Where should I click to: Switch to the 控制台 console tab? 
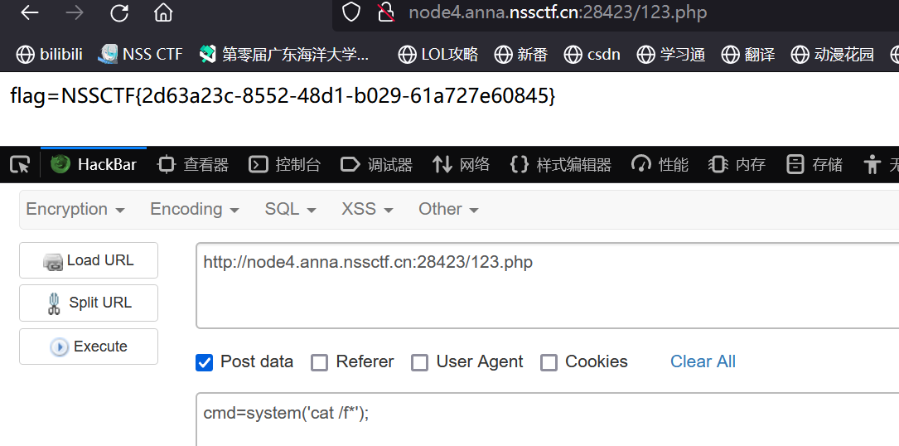coord(285,165)
